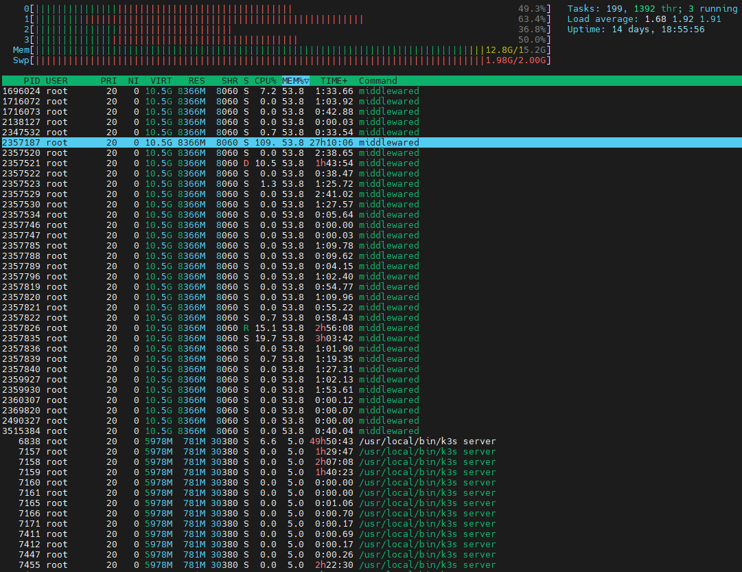The width and height of the screenshot is (742, 572).
Task: Select process row with PID 2357529
Action: (371, 194)
